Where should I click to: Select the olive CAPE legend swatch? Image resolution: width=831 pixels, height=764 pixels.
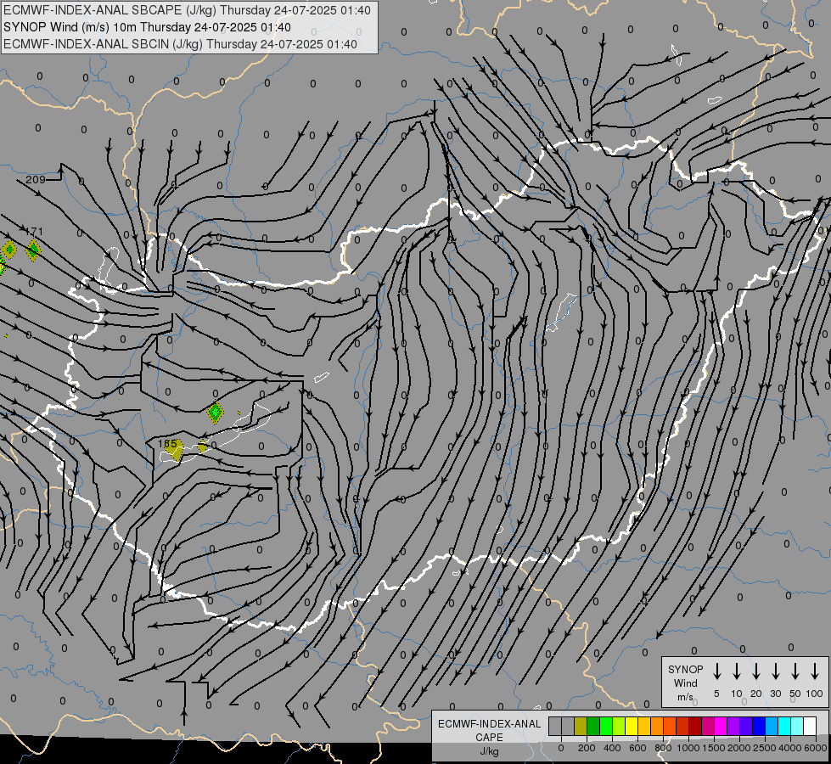pyautogui.click(x=581, y=726)
